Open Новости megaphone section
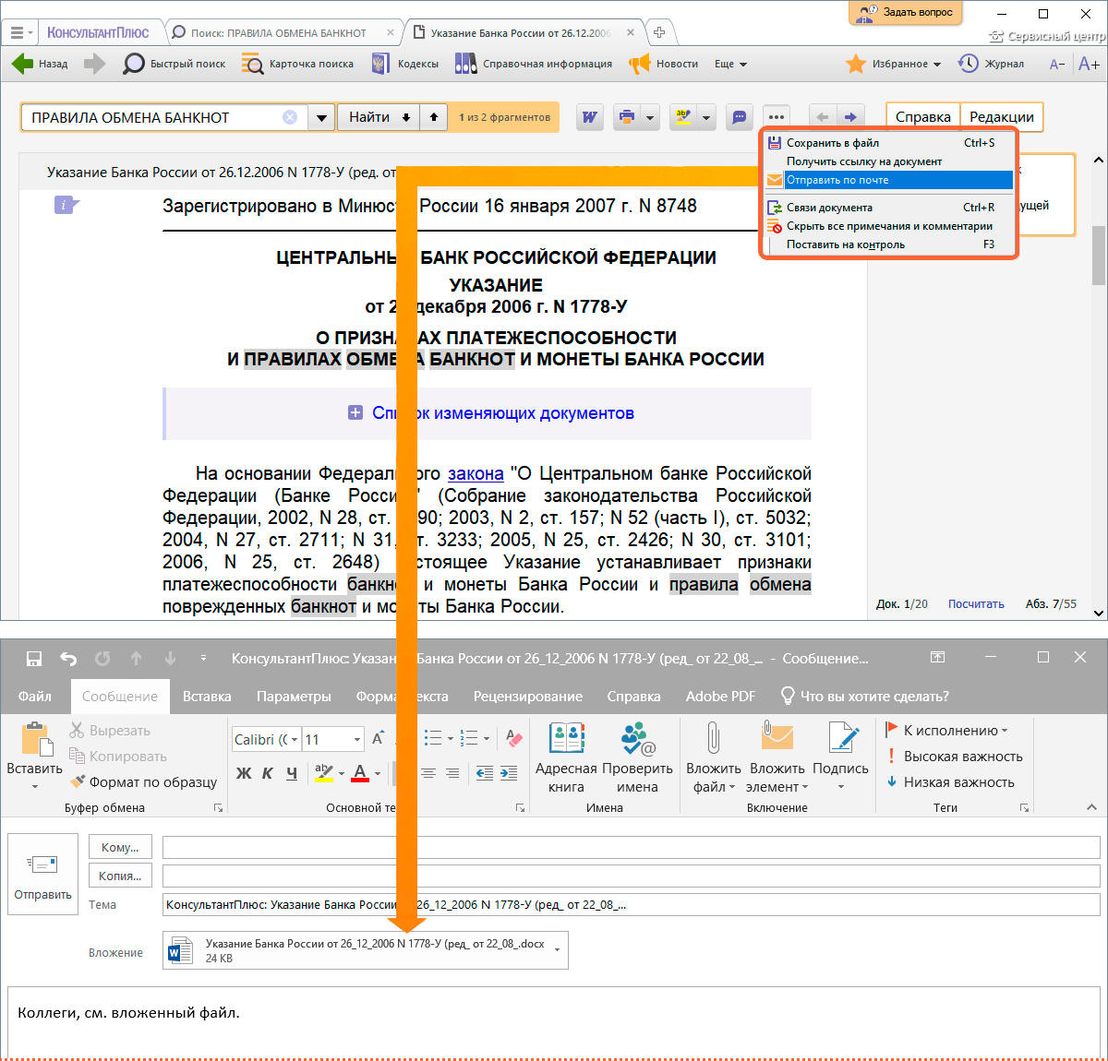The width and height of the screenshot is (1108, 1061). tap(663, 64)
